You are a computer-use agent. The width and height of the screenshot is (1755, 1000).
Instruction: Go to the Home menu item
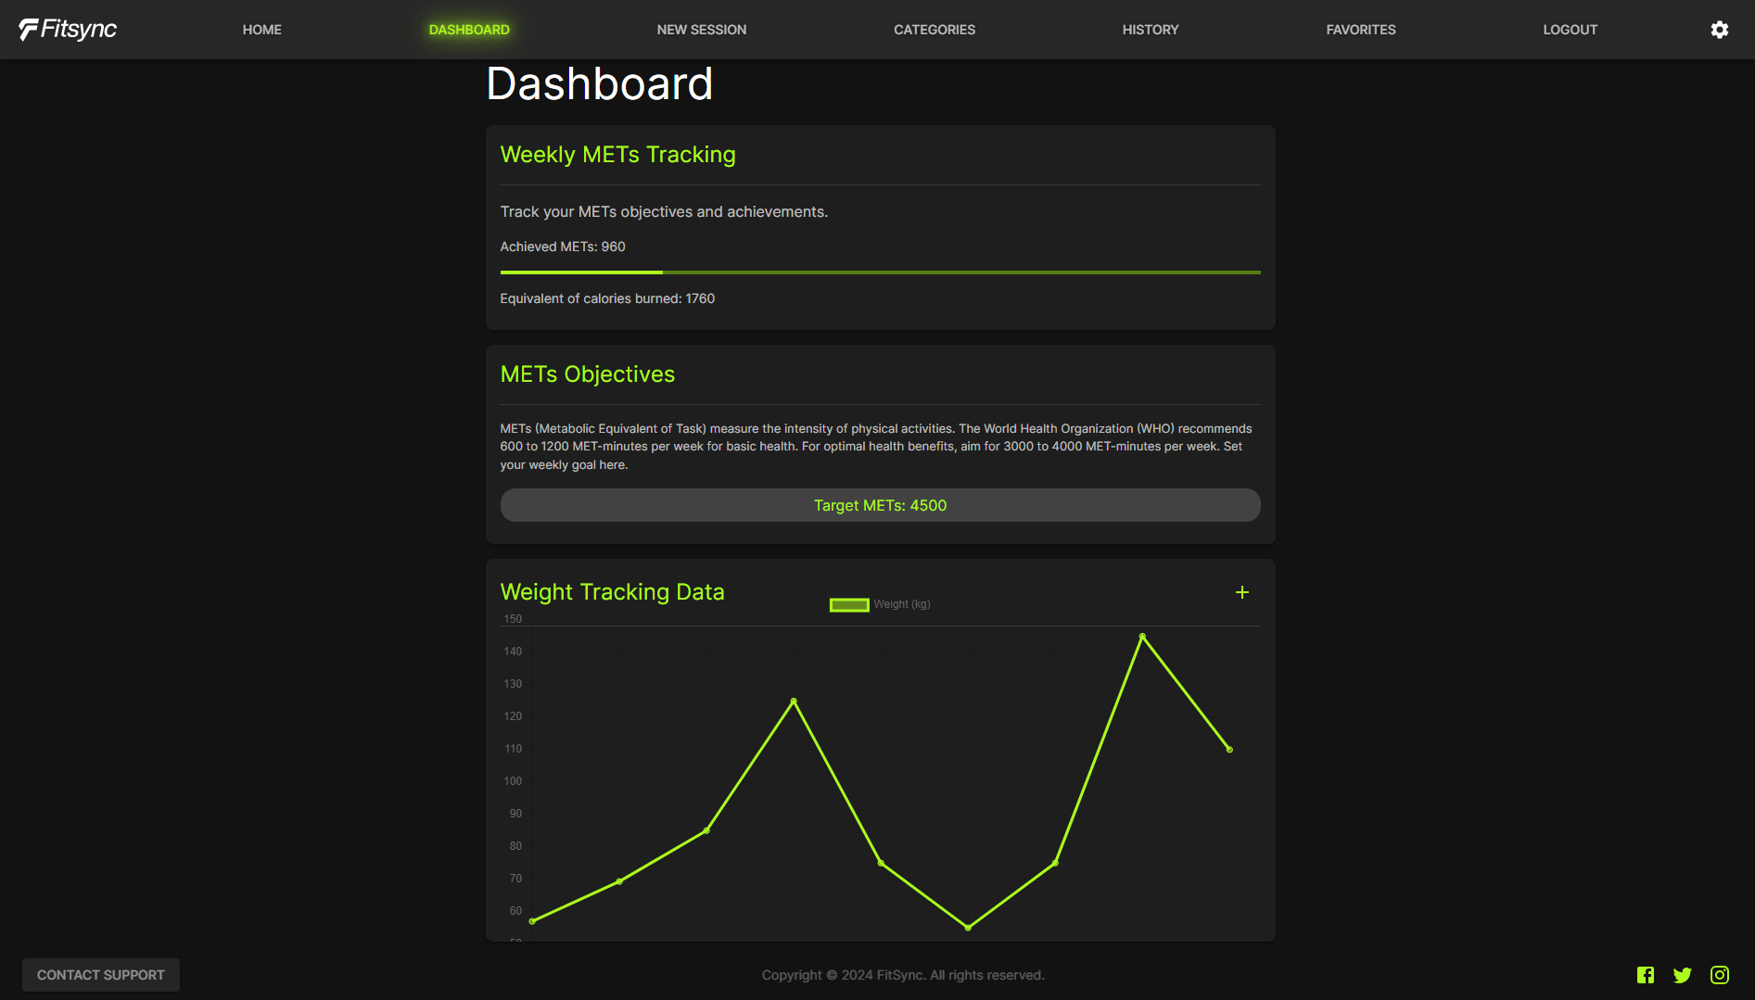[x=262, y=30]
